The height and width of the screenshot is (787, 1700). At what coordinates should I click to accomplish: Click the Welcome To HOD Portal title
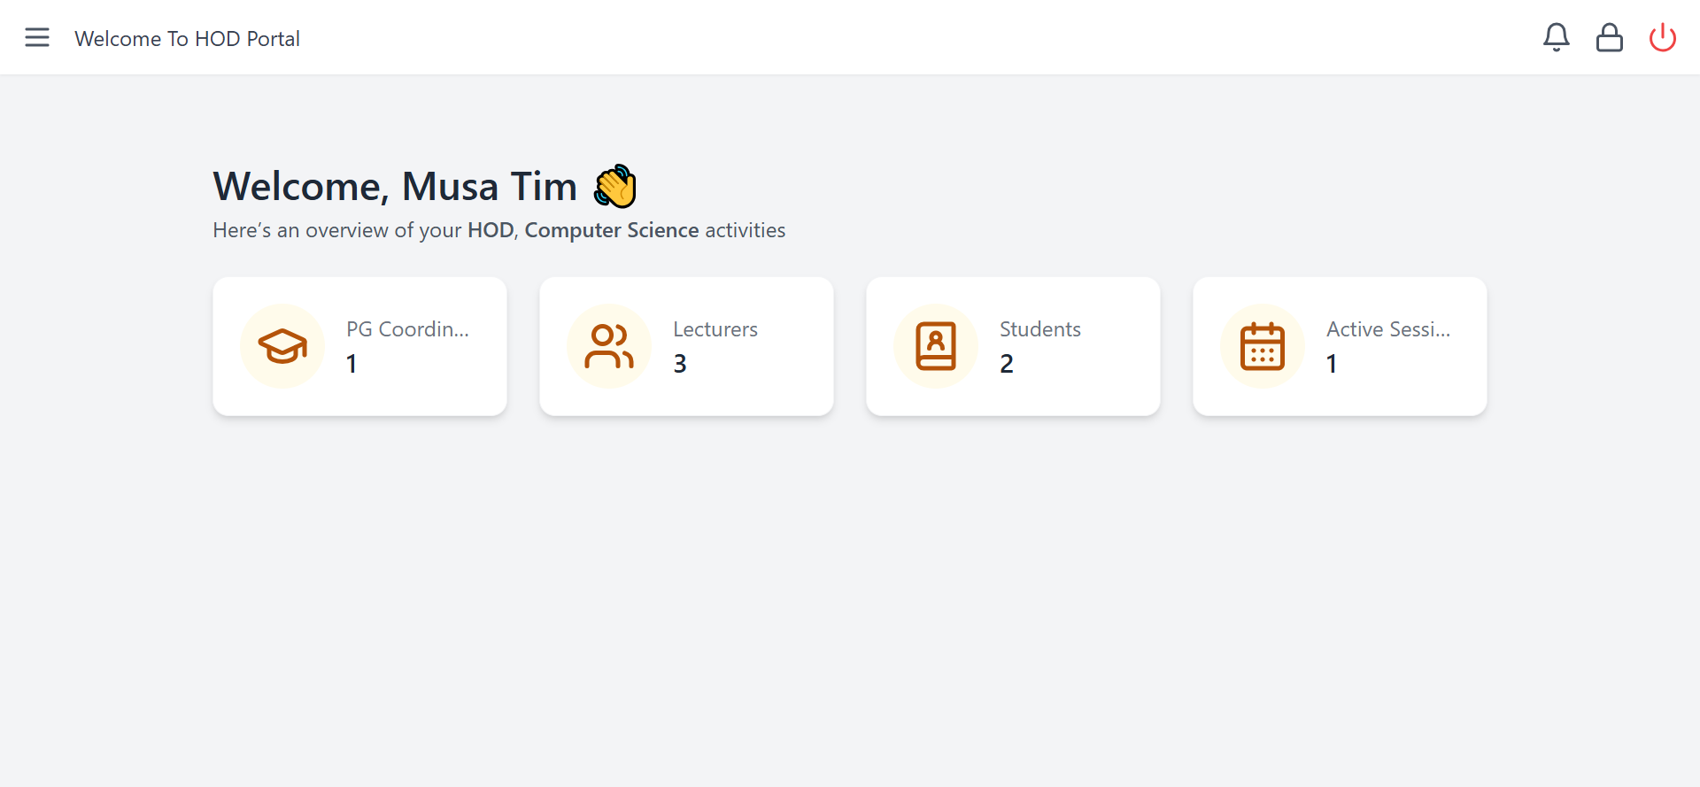pyautogui.click(x=187, y=39)
